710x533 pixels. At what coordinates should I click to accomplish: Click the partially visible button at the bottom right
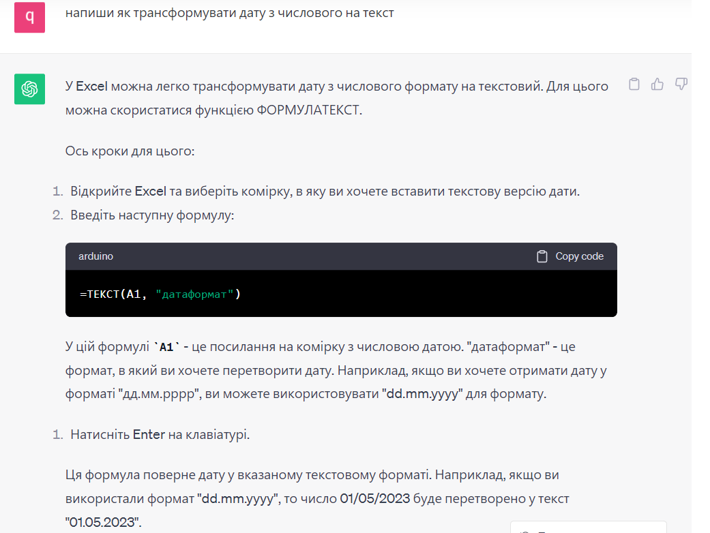[588, 528]
